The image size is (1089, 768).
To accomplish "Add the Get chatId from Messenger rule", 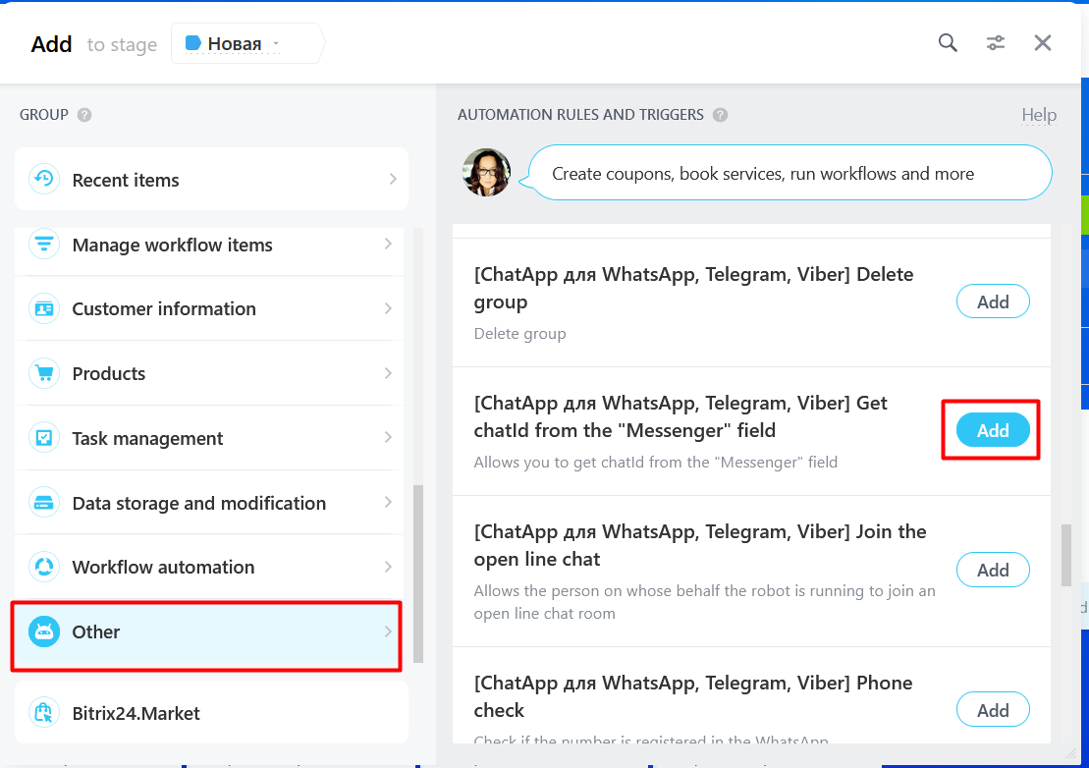I will pyautogui.click(x=992, y=430).
